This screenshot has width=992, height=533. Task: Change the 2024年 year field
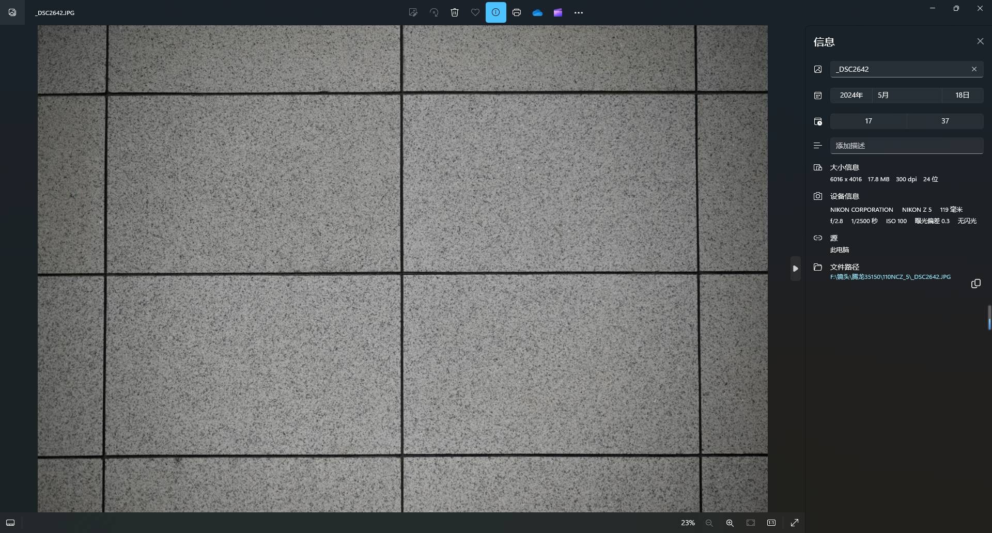coord(851,95)
